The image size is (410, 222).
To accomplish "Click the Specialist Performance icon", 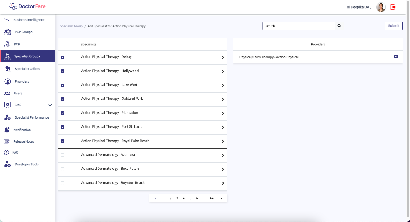I will [8, 117].
